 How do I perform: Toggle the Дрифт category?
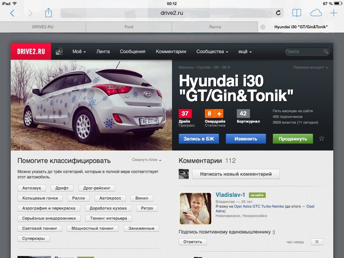pyautogui.click(x=62, y=188)
